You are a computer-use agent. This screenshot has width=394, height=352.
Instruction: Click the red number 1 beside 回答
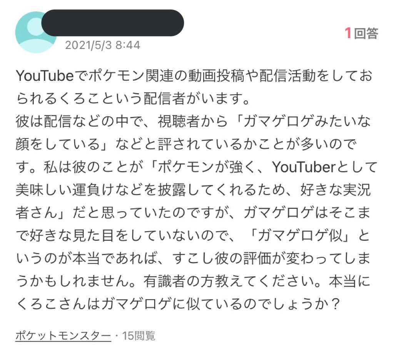point(348,33)
